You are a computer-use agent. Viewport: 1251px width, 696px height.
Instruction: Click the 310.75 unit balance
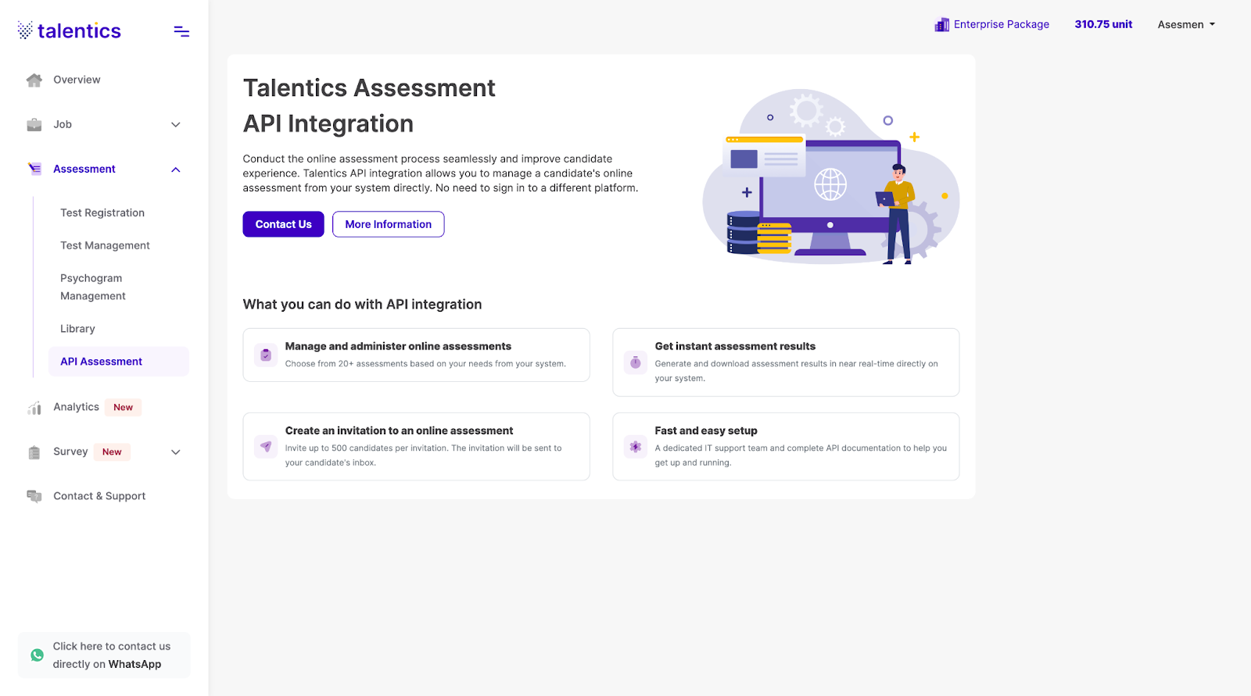click(1103, 25)
